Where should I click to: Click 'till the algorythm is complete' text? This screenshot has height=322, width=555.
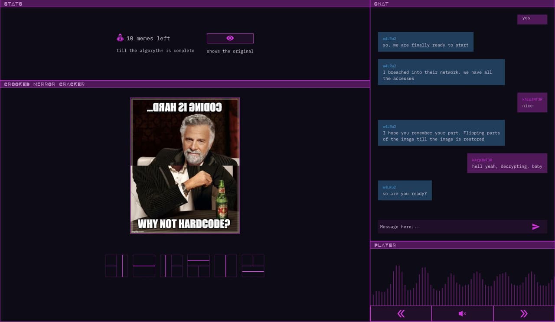click(x=155, y=51)
